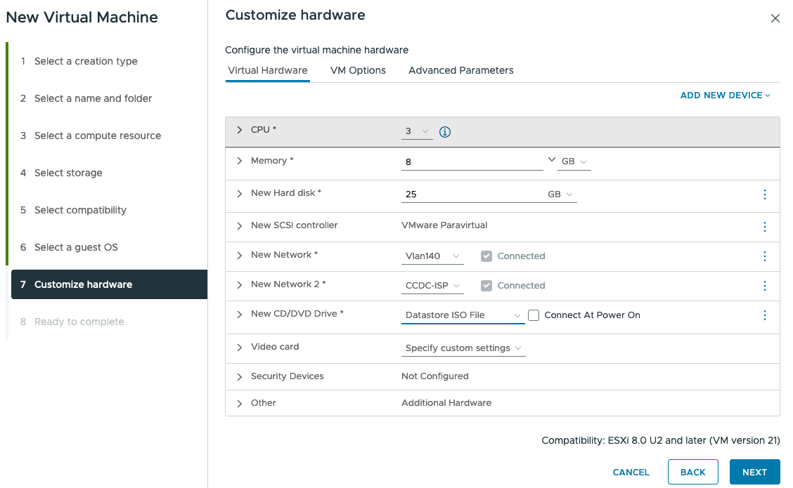Close the wizard with the X icon
This screenshot has width=793, height=488.
tap(775, 18)
